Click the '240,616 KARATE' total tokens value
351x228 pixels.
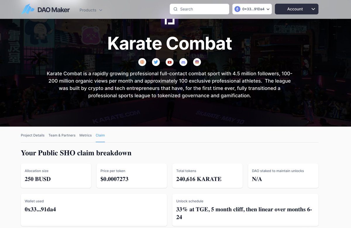pyautogui.click(x=199, y=179)
